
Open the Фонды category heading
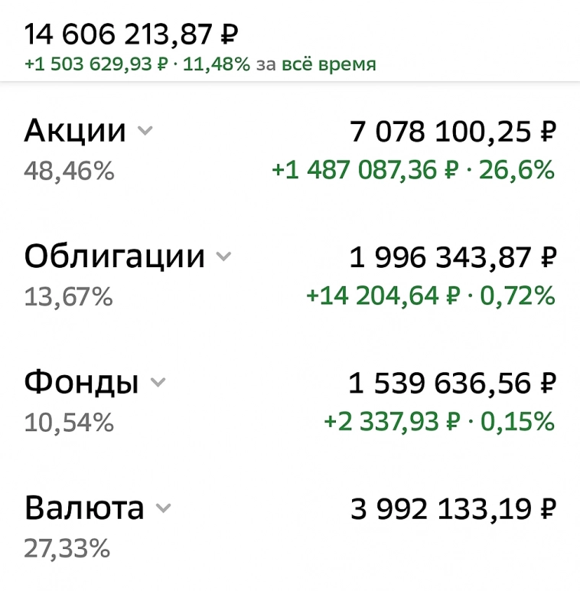coord(81,382)
